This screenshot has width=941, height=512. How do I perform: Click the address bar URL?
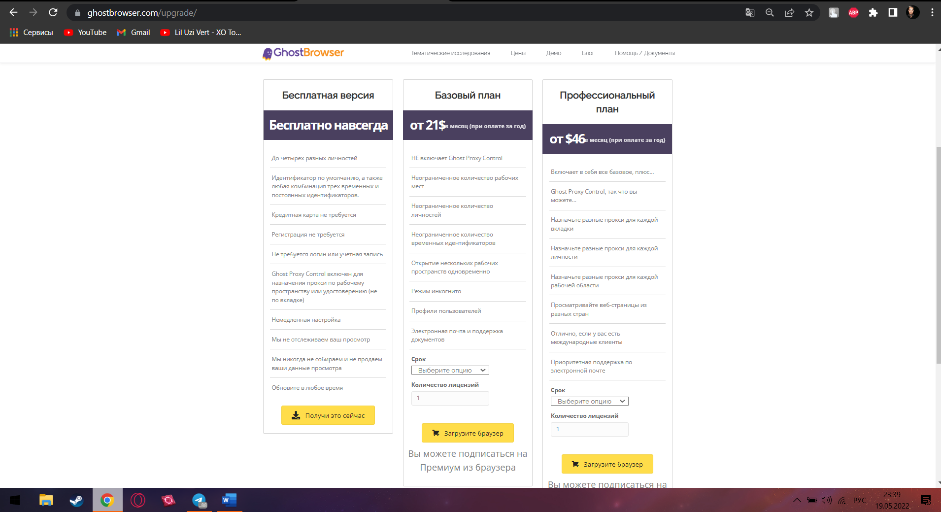142,13
